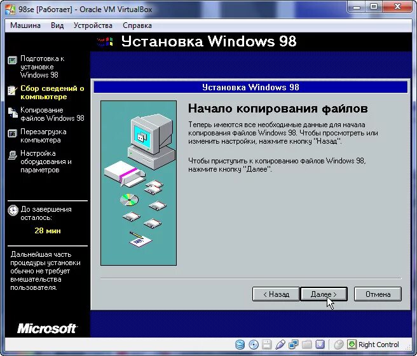Click the 'Копирование файлов Windows 98' step text
The image size is (417, 356).
click(52, 114)
